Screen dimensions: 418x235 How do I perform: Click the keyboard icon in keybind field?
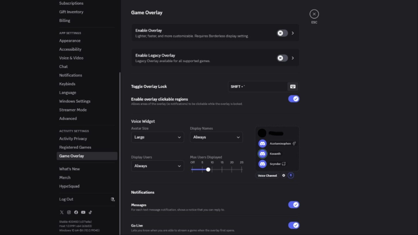[293, 86]
